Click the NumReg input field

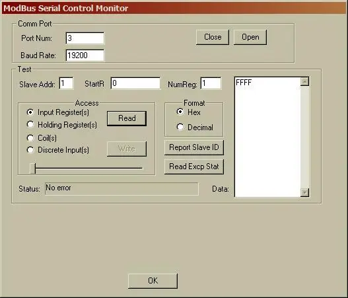[x=211, y=83]
